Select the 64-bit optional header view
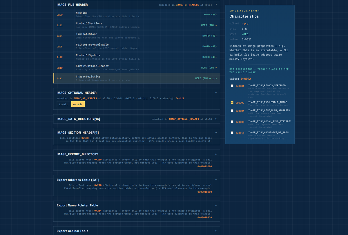 [78, 104]
